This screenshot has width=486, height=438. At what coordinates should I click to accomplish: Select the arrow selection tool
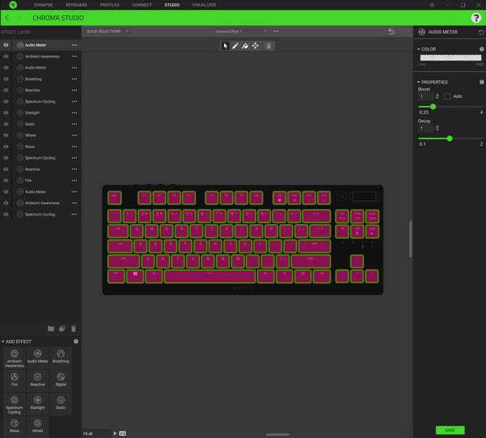click(x=226, y=46)
